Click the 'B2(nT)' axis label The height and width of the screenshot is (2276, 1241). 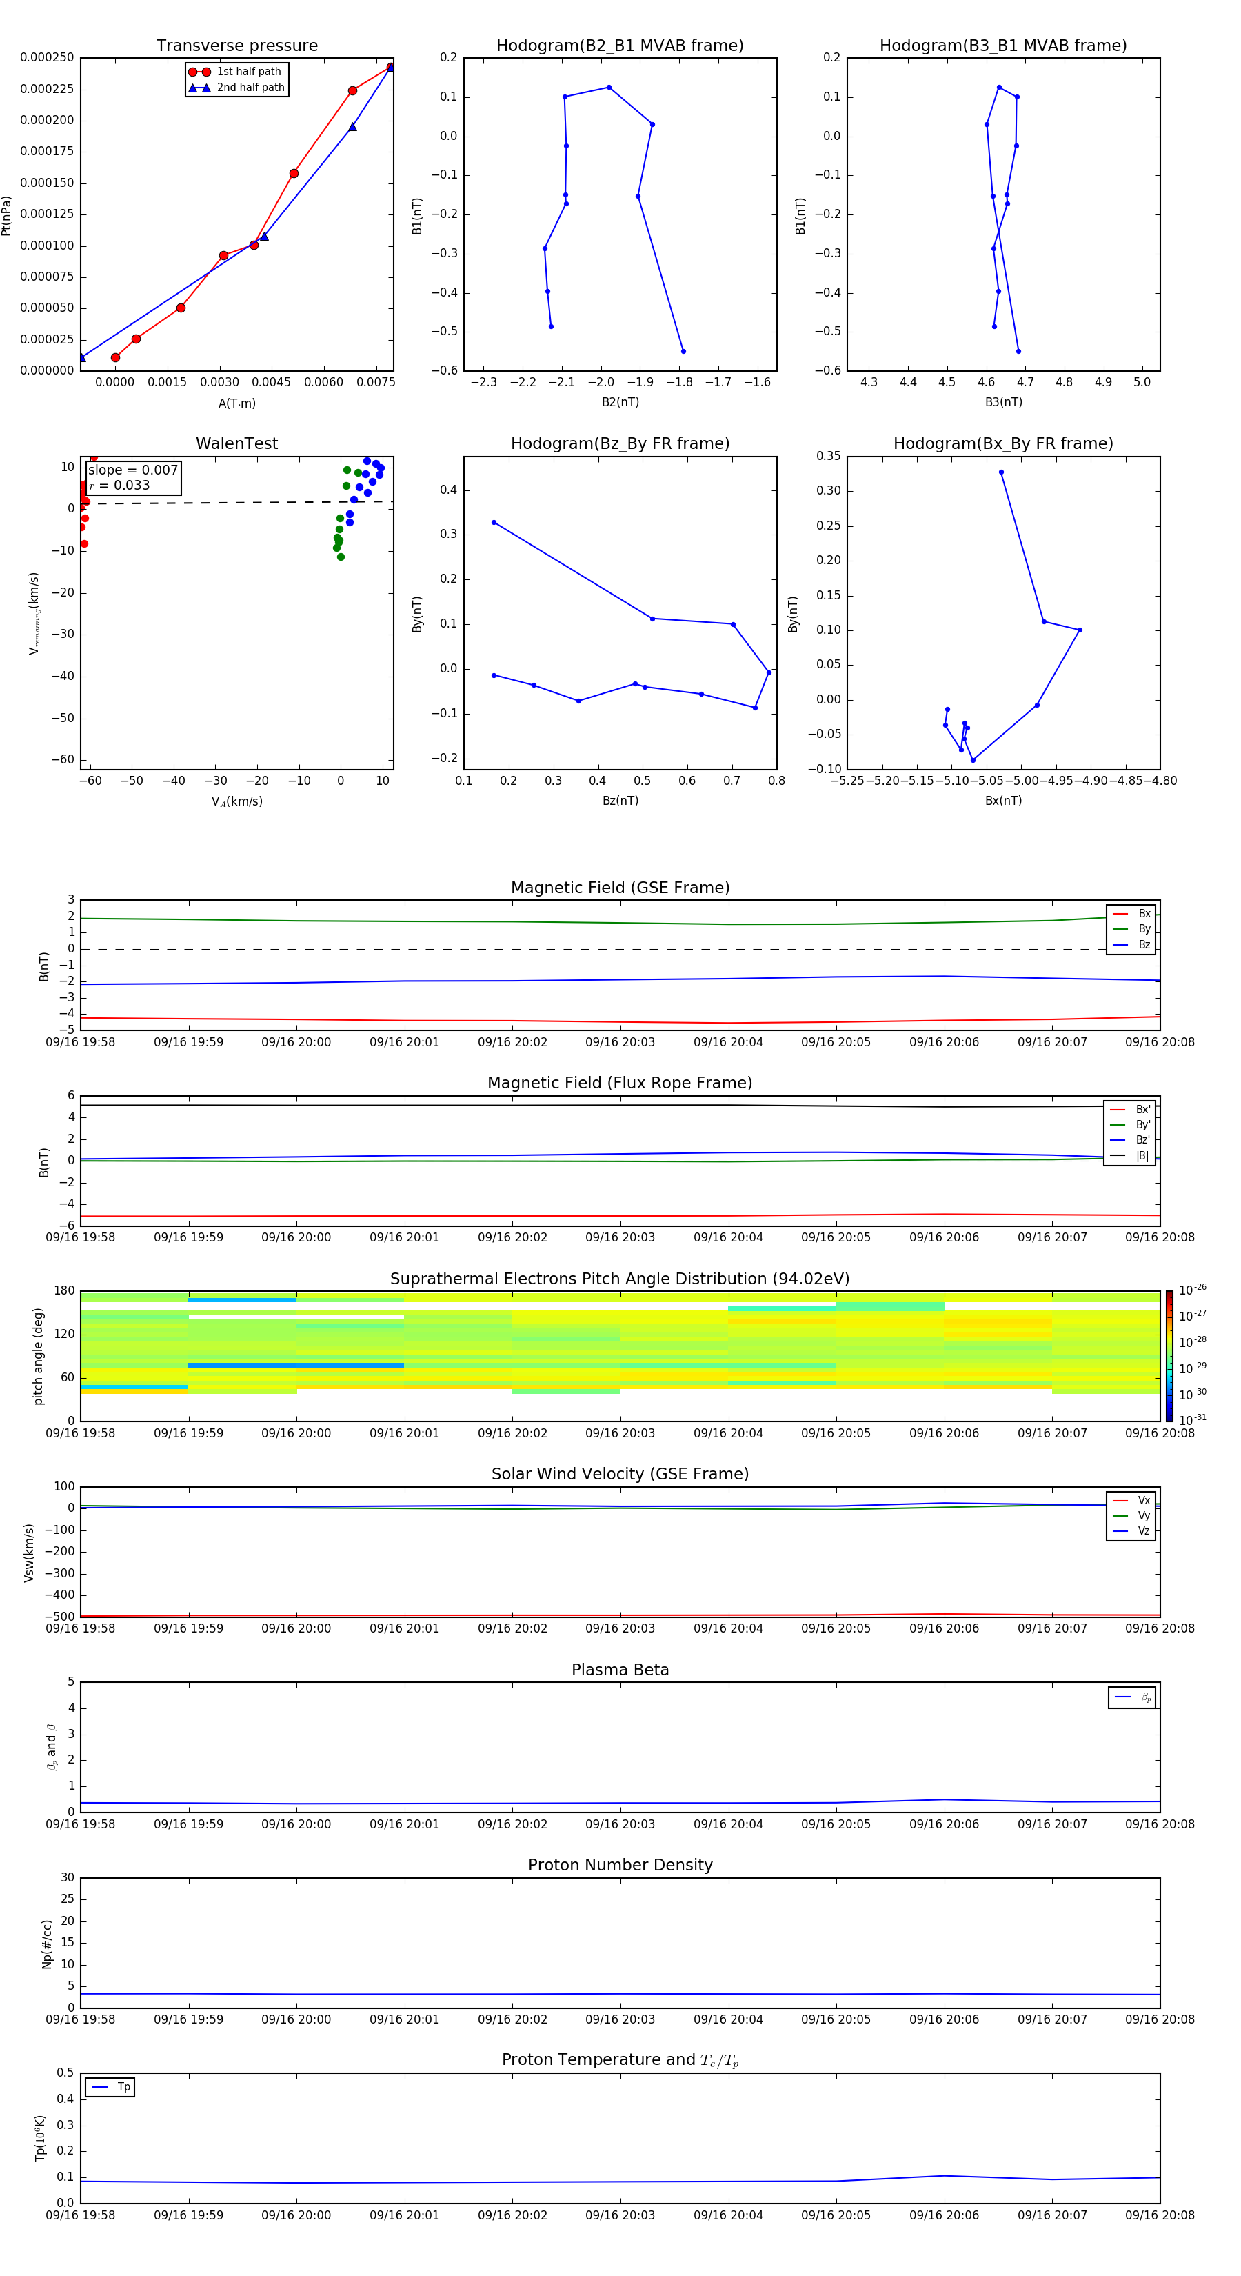(620, 402)
